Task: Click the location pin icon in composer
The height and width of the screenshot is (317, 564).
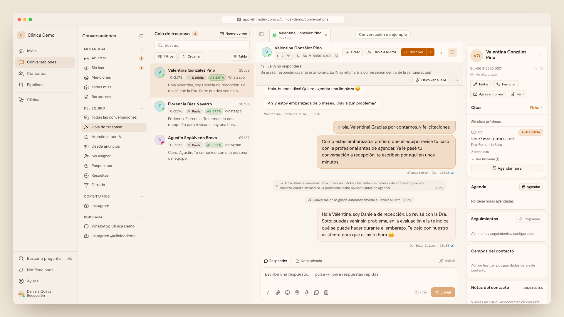Action: tap(297, 292)
